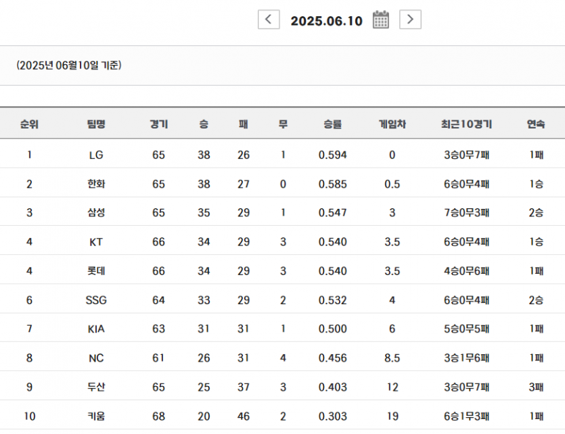Click SSG's streak value 2승

click(x=536, y=300)
